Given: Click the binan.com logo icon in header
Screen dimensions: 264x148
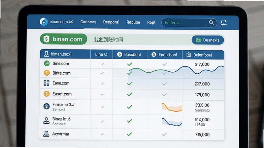Looking at the screenshot, I should coord(44,22).
